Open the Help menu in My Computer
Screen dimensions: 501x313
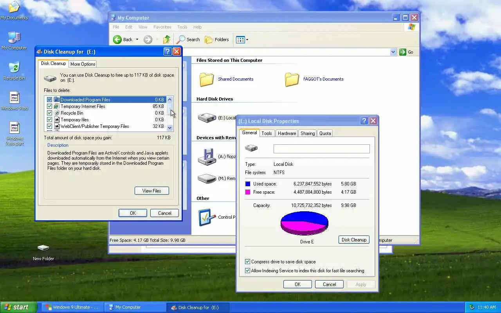coord(197,27)
